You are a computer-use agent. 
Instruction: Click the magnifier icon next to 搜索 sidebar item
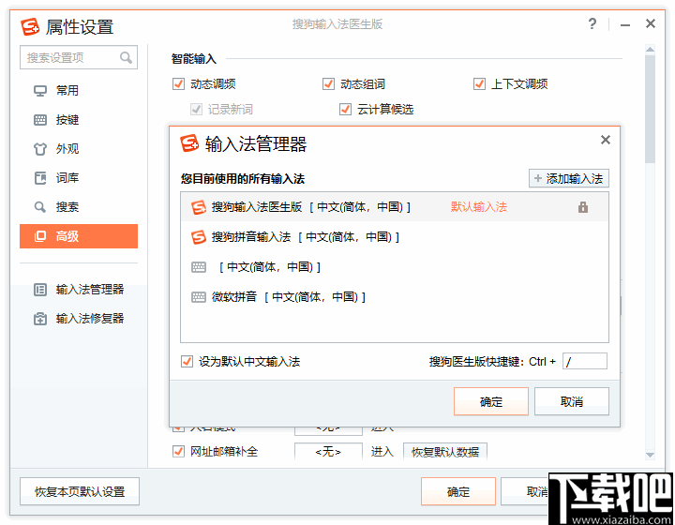[x=40, y=207]
